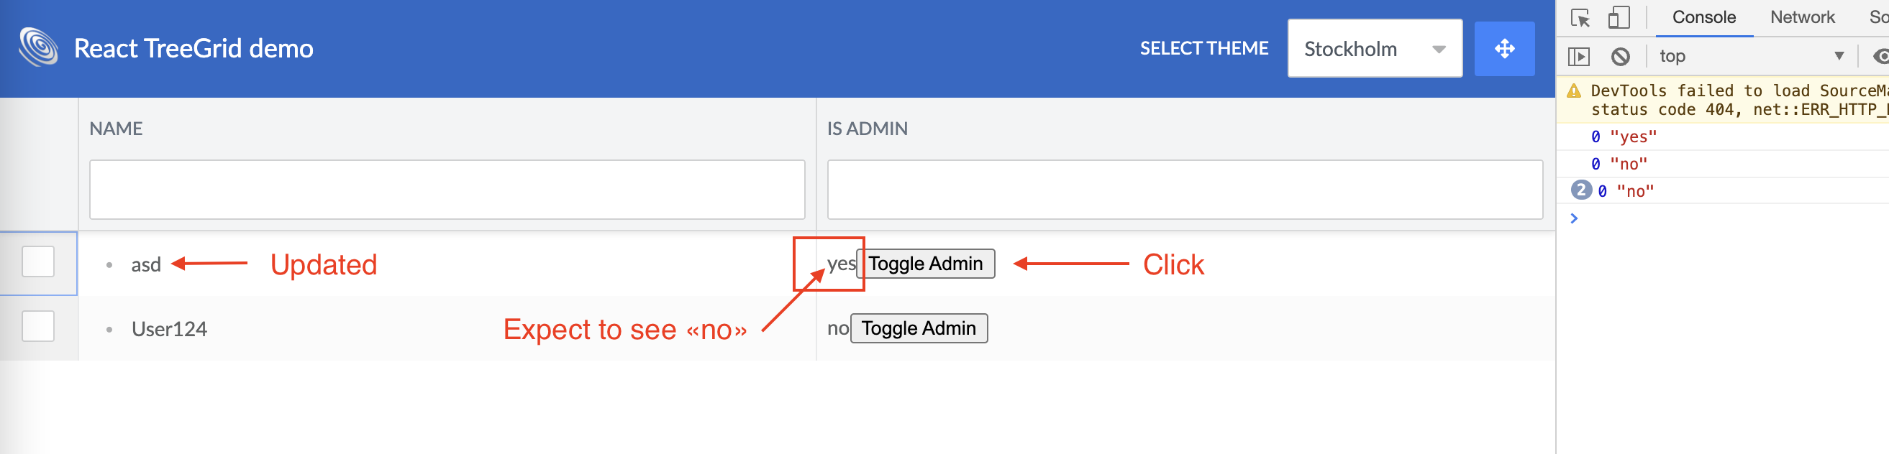The height and width of the screenshot is (454, 1889).
Task: Check the checkbox for the asd row
Action: 38,261
